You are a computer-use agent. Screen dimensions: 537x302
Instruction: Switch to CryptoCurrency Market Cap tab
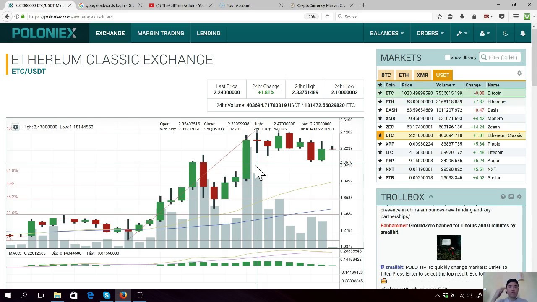[321, 5]
